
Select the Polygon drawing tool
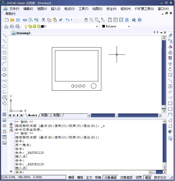pyautogui.click(x=4, y=52)
